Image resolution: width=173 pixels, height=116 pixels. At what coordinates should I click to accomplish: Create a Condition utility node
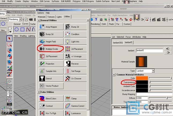pyautogui.click(x=76, y=34)
